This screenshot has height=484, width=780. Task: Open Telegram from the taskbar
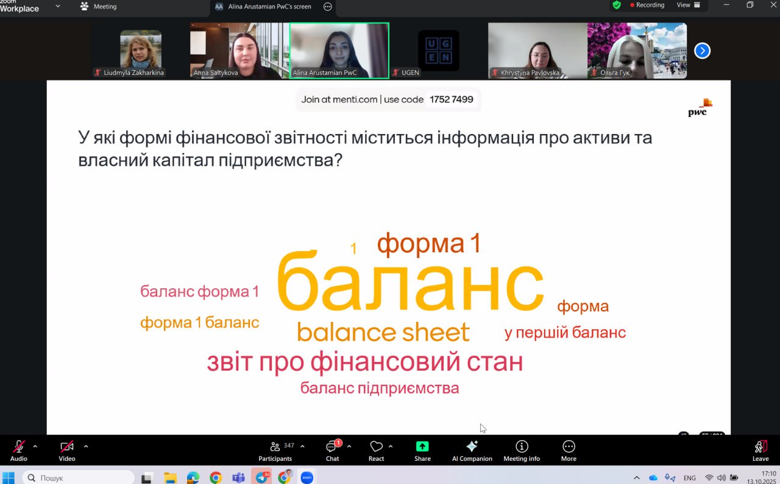261,478
